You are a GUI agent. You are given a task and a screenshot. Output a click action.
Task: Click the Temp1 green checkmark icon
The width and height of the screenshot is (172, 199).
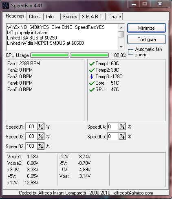[x=92, y=63]
